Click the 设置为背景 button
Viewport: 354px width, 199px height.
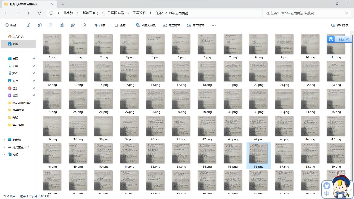point(146,25)
